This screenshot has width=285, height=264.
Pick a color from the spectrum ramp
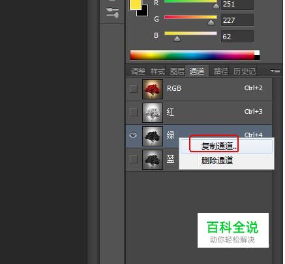[x=192, y=56]
